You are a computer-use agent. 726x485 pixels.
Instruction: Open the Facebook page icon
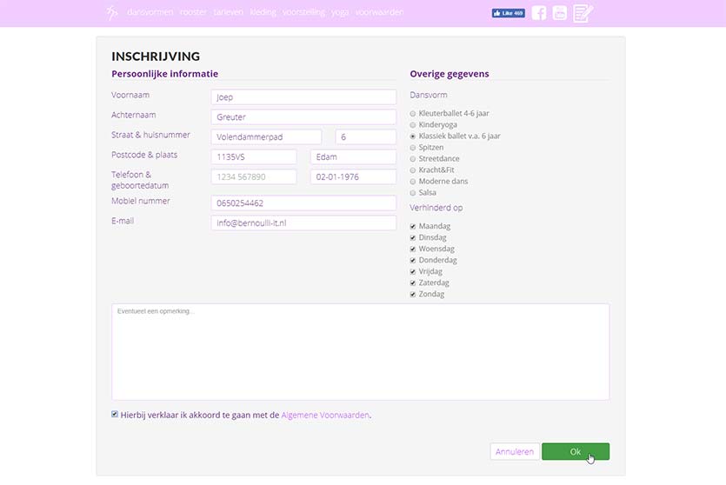tap(539, 13)
